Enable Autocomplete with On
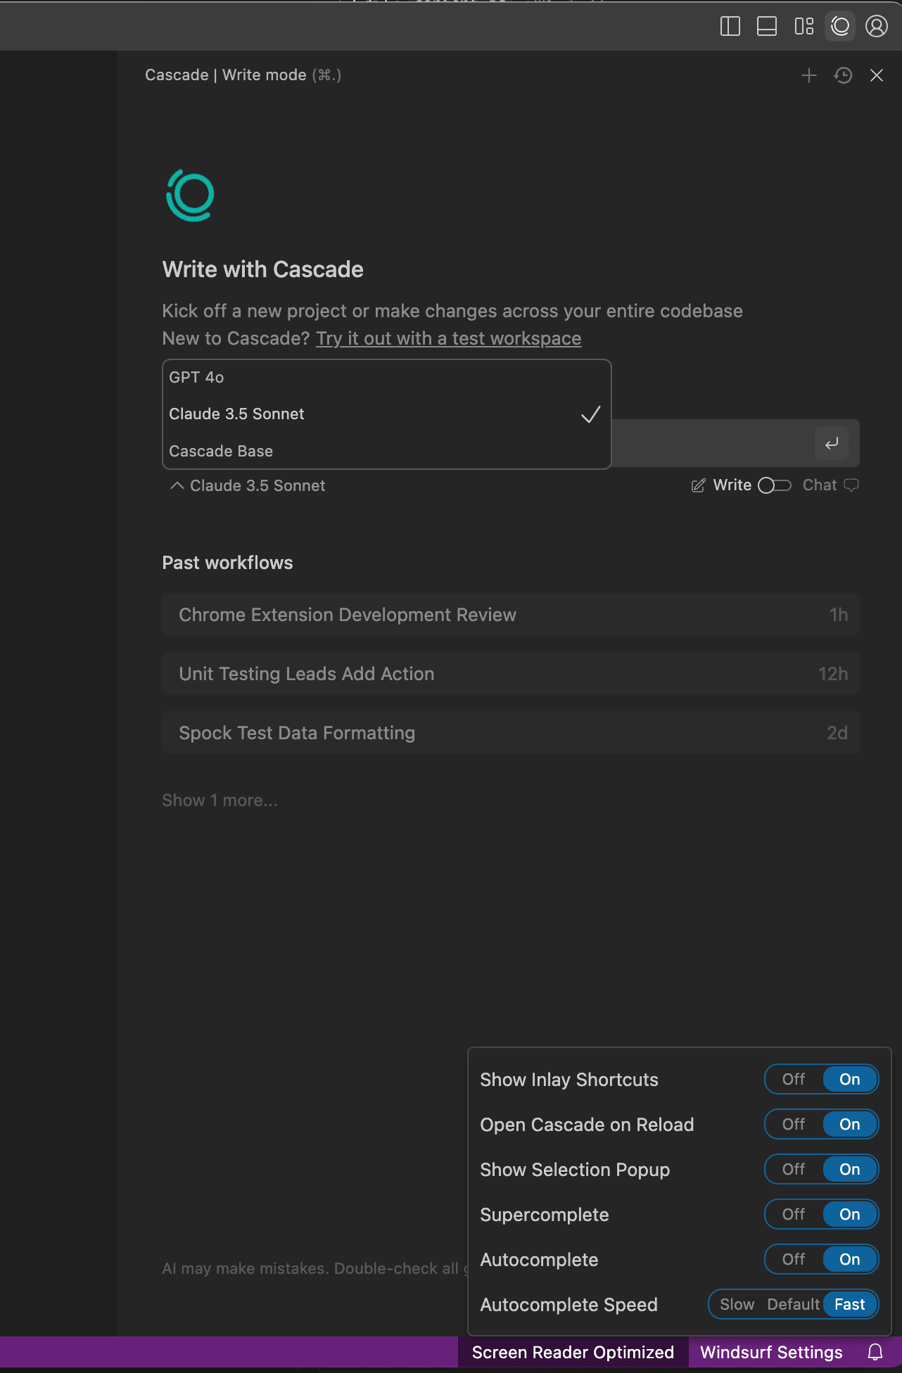This screenshot has height=1373, width=902. [850, 1259]
